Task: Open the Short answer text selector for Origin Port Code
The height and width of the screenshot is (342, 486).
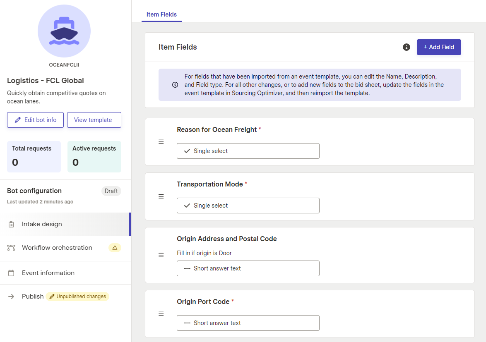Action: click(x=248, y=323)
